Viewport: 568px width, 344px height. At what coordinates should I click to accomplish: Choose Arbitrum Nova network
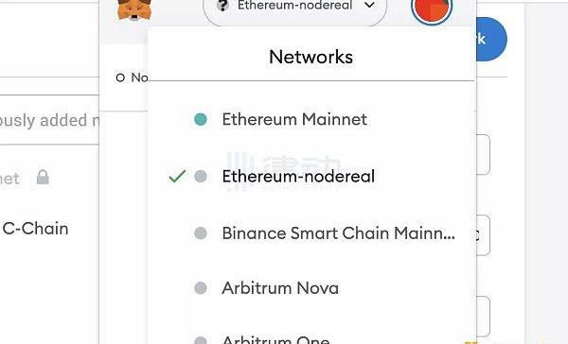point(311,288)
